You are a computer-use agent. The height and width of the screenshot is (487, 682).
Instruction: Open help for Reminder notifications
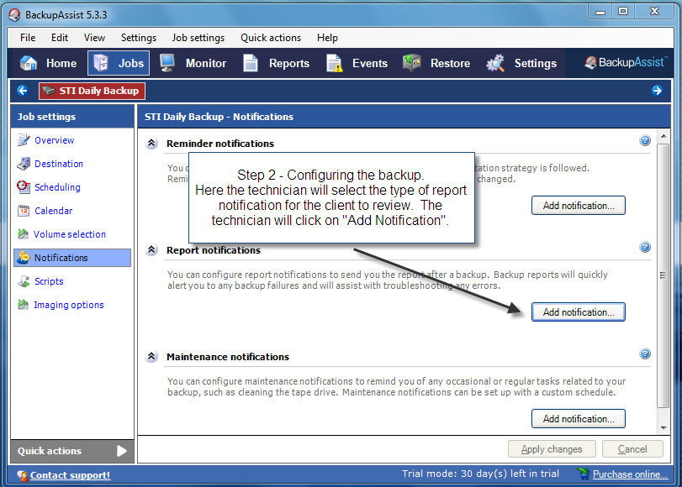(x=645, y=141)
